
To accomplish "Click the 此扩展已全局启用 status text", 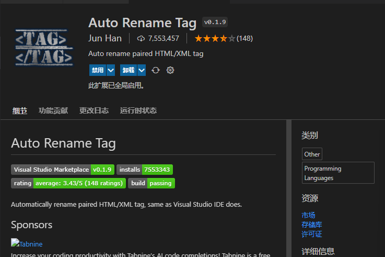I will (x=116, y=86).
